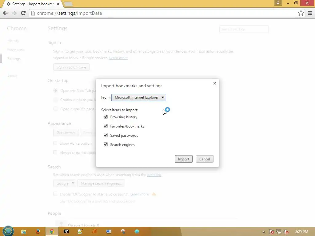Click the Chrome taskbar icon
The image size is (315, 236).
click(x=52, y=232)
